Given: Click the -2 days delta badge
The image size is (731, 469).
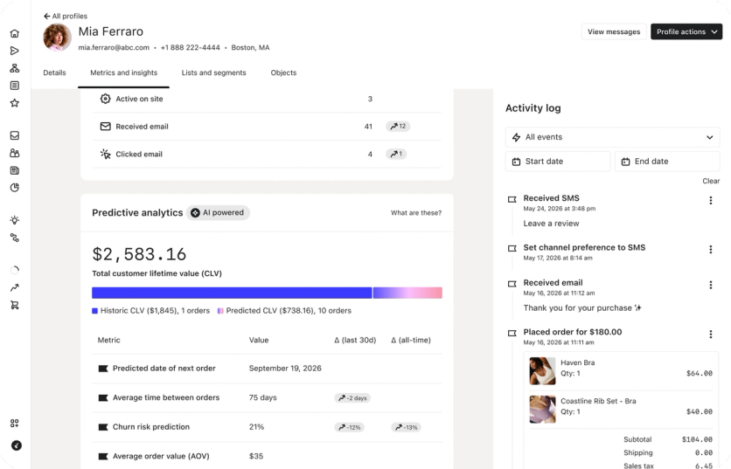Looking at the screenshot, I should click(352, 398).
